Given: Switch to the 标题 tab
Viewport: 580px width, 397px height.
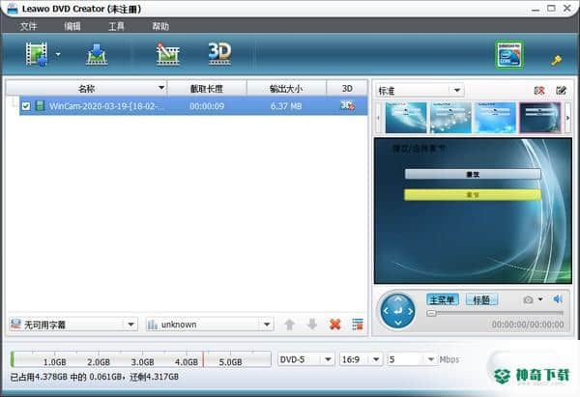Looking at the screenshot, I should coord(481,299).
